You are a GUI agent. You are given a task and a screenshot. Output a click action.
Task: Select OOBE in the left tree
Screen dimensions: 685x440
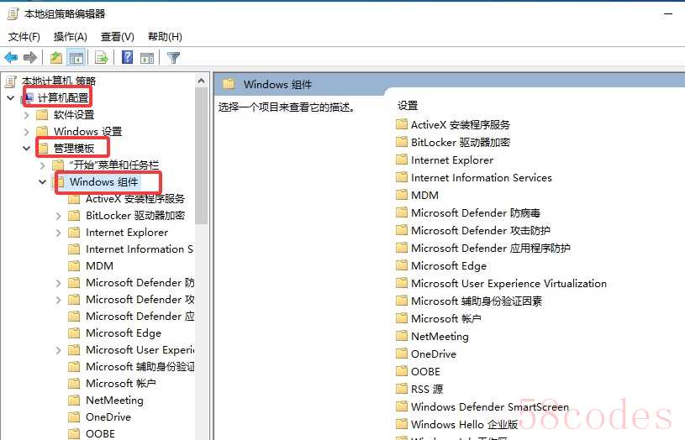[x=101, y=433]
